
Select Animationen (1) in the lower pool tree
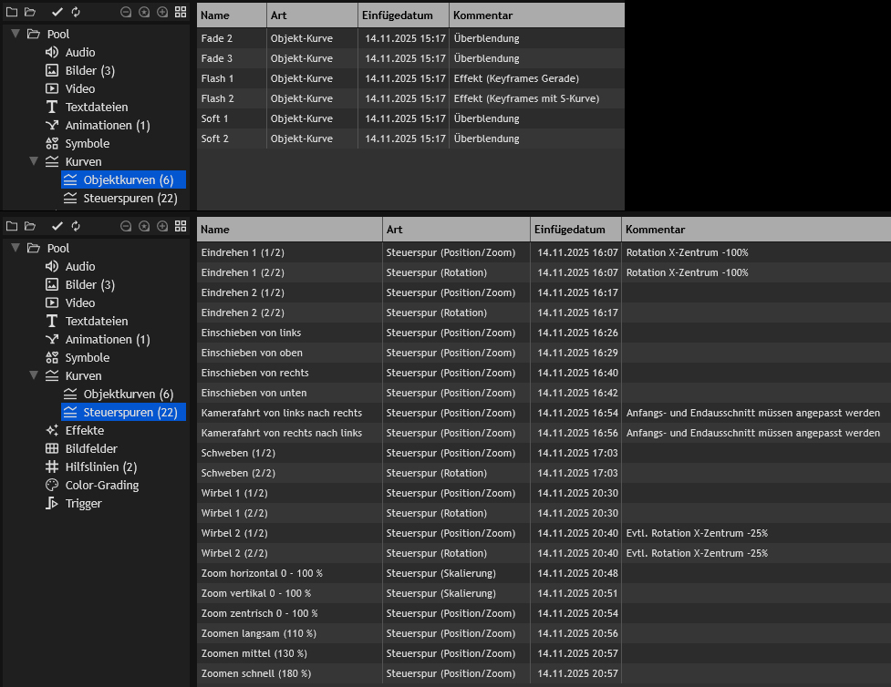coord(107,340)
